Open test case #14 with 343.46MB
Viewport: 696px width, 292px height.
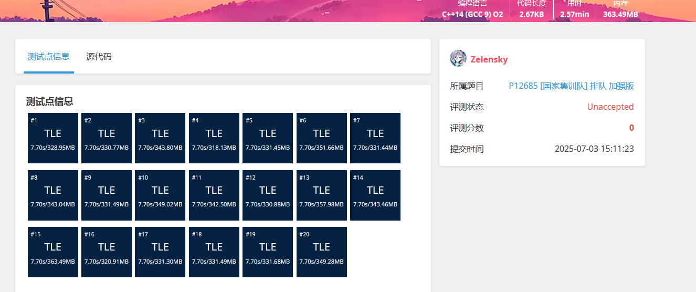pyautogui.click(x=375, y=195)
